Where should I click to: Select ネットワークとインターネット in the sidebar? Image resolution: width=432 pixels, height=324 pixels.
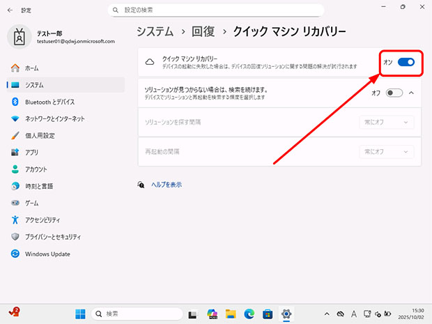coord(65,118)
